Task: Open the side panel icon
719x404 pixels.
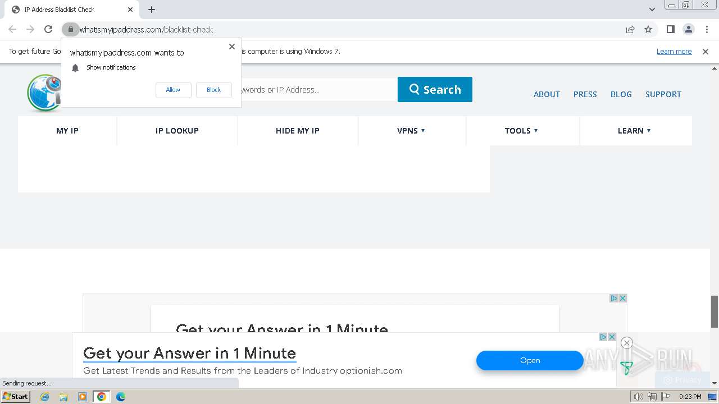Action: [671, 29]
